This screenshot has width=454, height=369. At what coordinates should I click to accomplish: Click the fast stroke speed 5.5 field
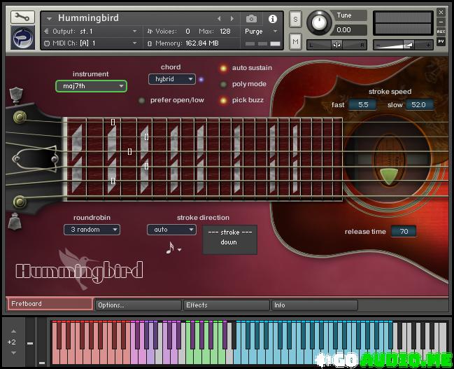363,104
